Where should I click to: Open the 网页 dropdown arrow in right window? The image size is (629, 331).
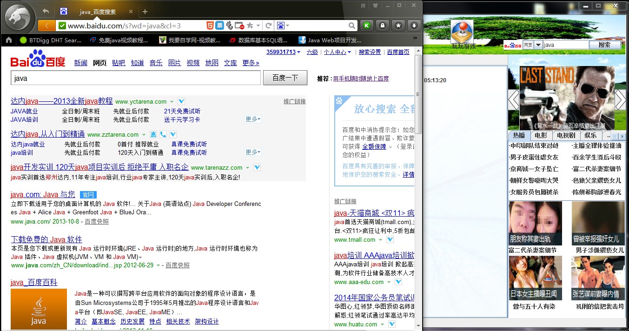tap(538, 45)
